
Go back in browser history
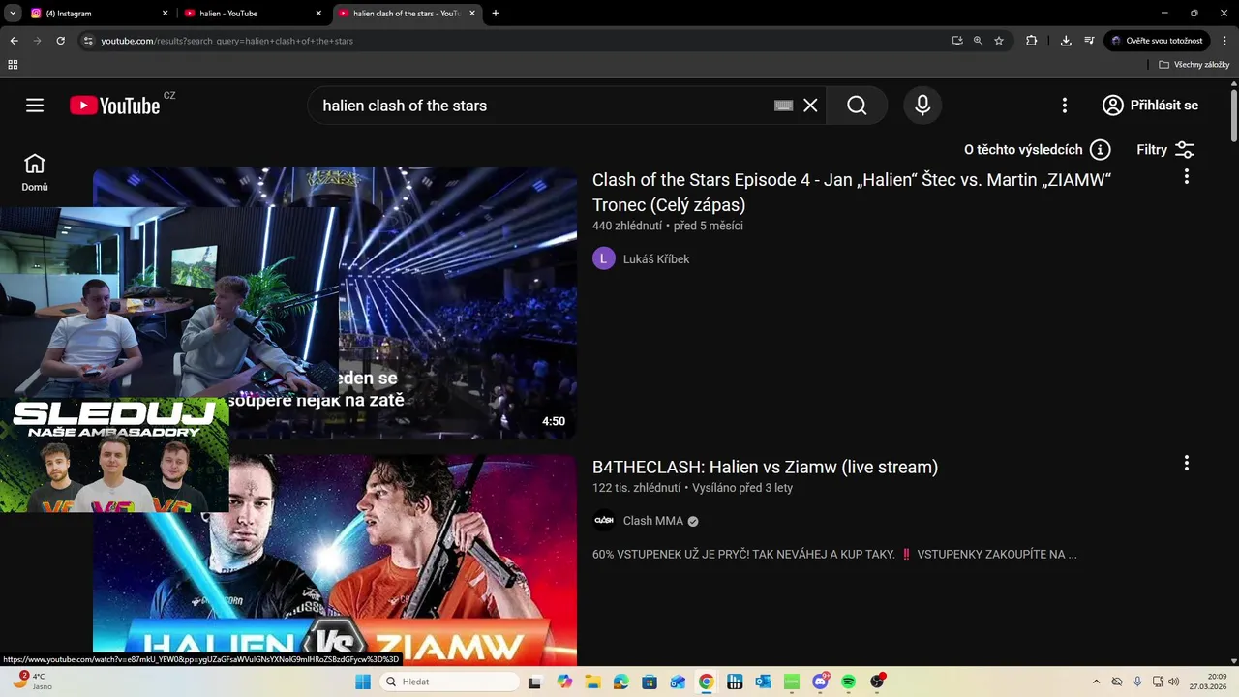(x=14, y=41)
